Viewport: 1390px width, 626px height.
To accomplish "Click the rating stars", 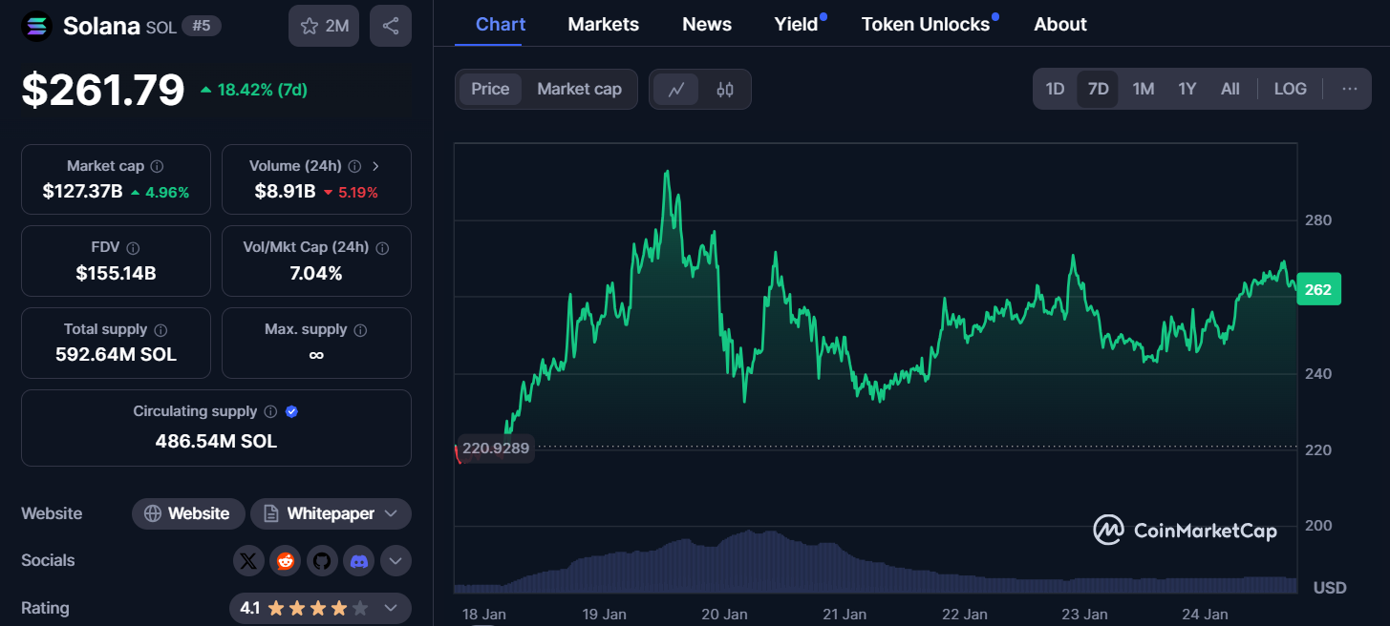I will coord(317,608).
